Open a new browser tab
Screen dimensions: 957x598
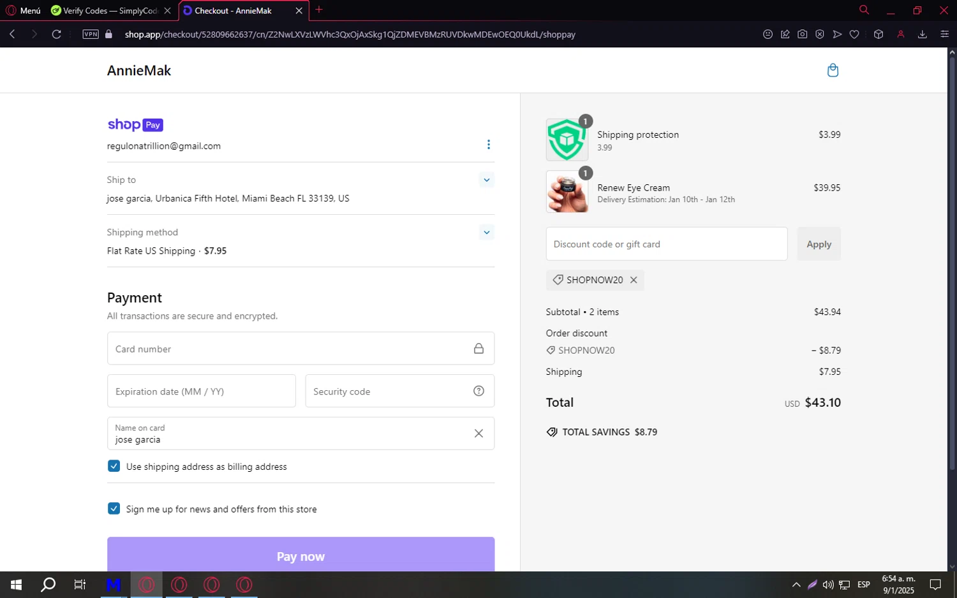point(319,10)
